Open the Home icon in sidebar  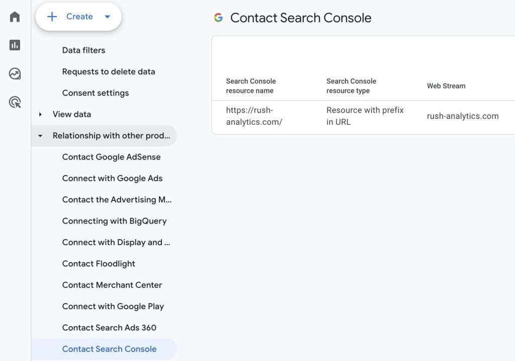15,17
